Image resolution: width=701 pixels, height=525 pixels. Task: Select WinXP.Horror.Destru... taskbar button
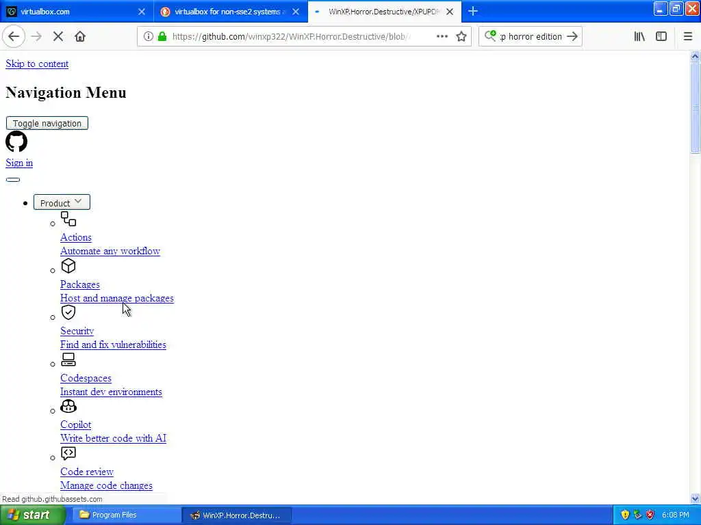pyautogui.click(x=237, y=515)
